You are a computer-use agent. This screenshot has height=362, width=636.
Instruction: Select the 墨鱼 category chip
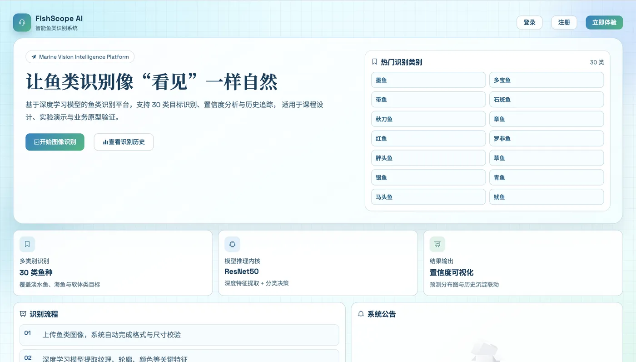[428, 80]
